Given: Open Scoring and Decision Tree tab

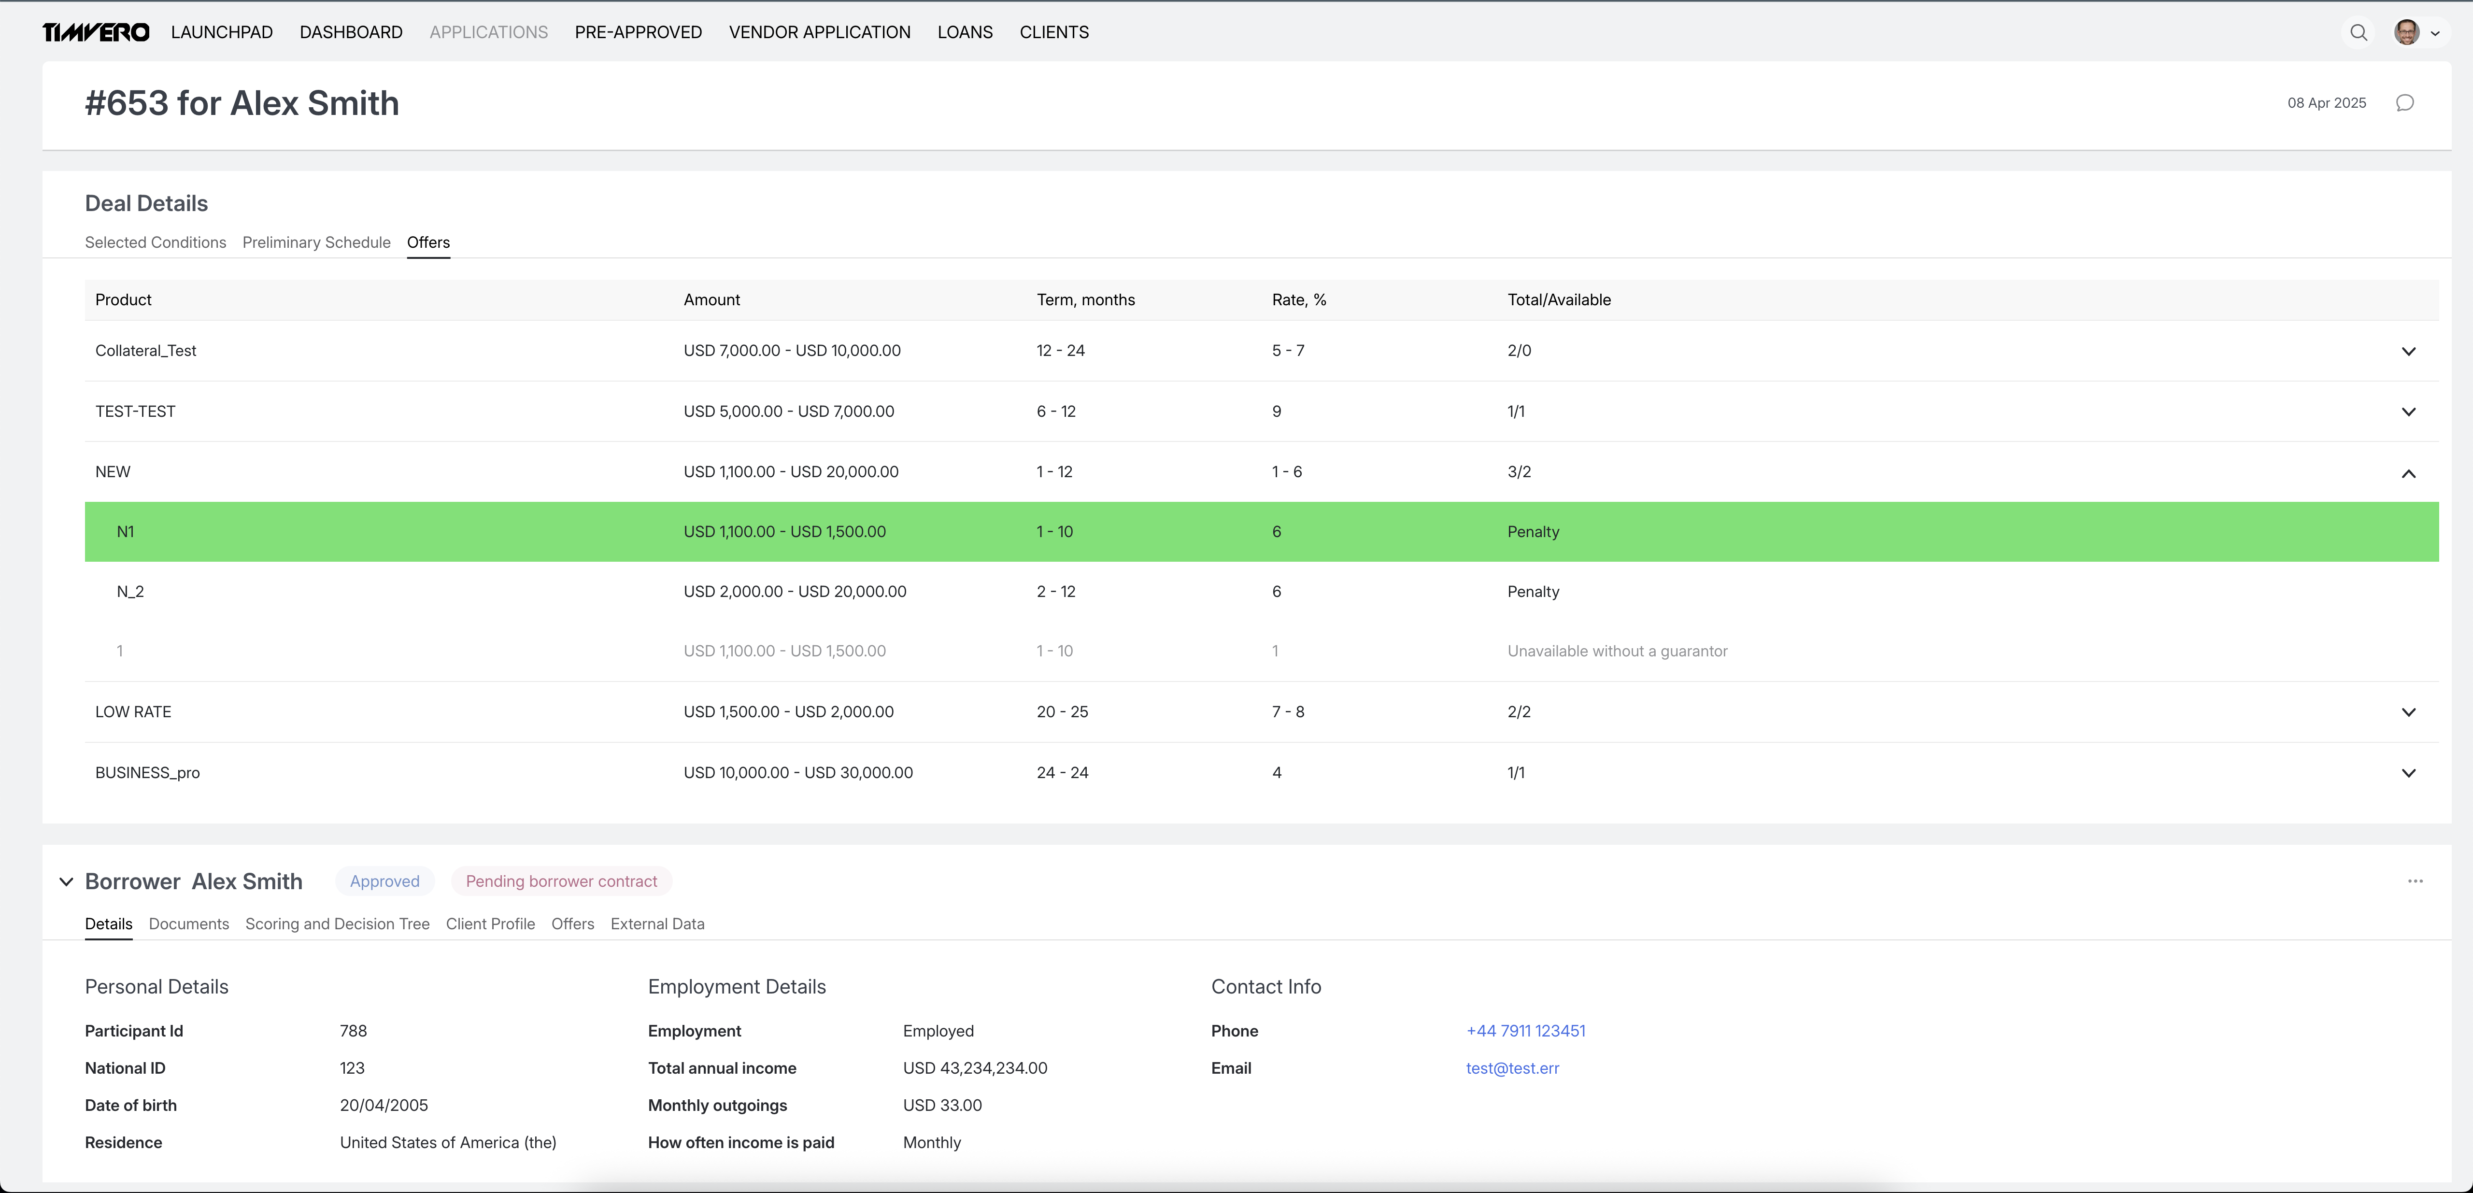Looking at the screenshot, I should (x=337, y=923).
